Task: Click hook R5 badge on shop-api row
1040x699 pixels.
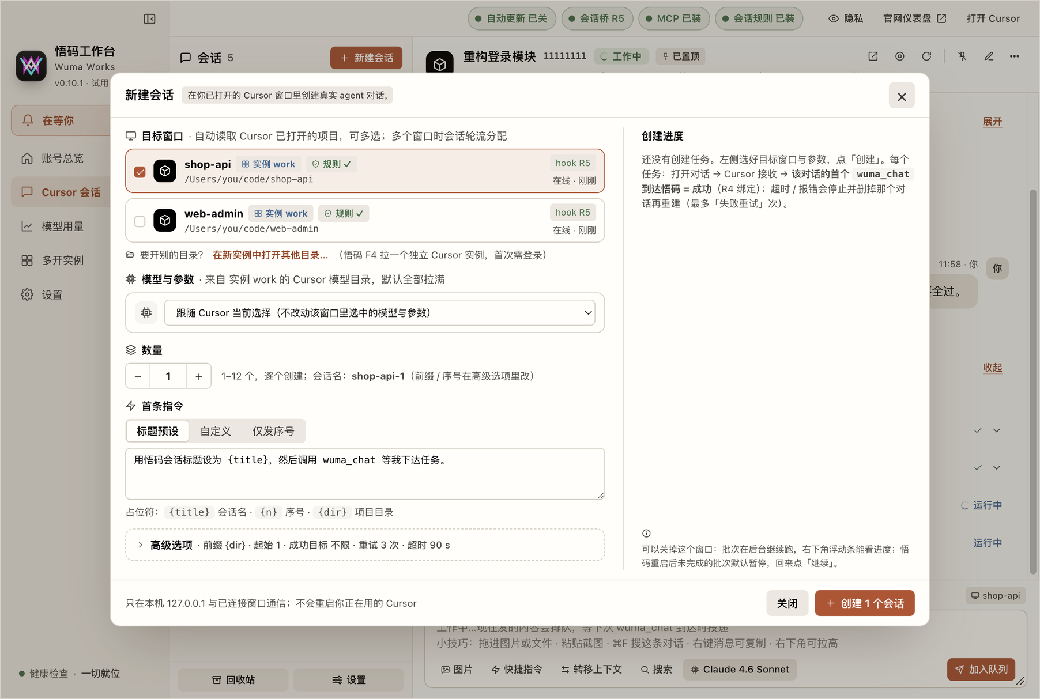Action: 572,163
